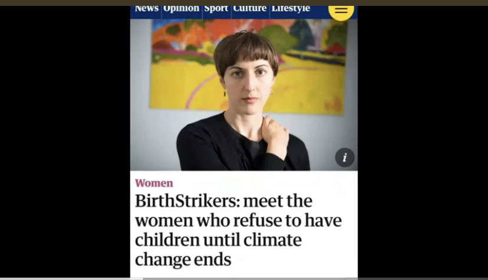
Task: Click the black area right of article
Action: 423,141
